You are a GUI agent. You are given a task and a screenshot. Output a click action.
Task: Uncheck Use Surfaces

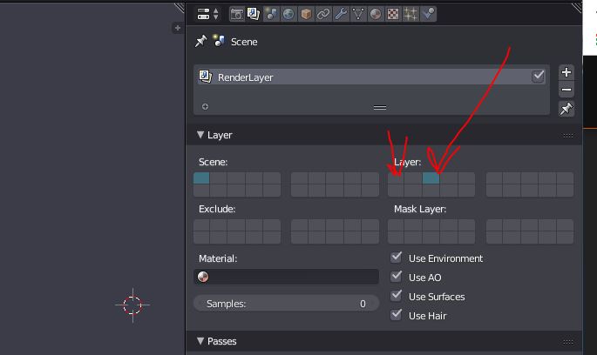396,296
